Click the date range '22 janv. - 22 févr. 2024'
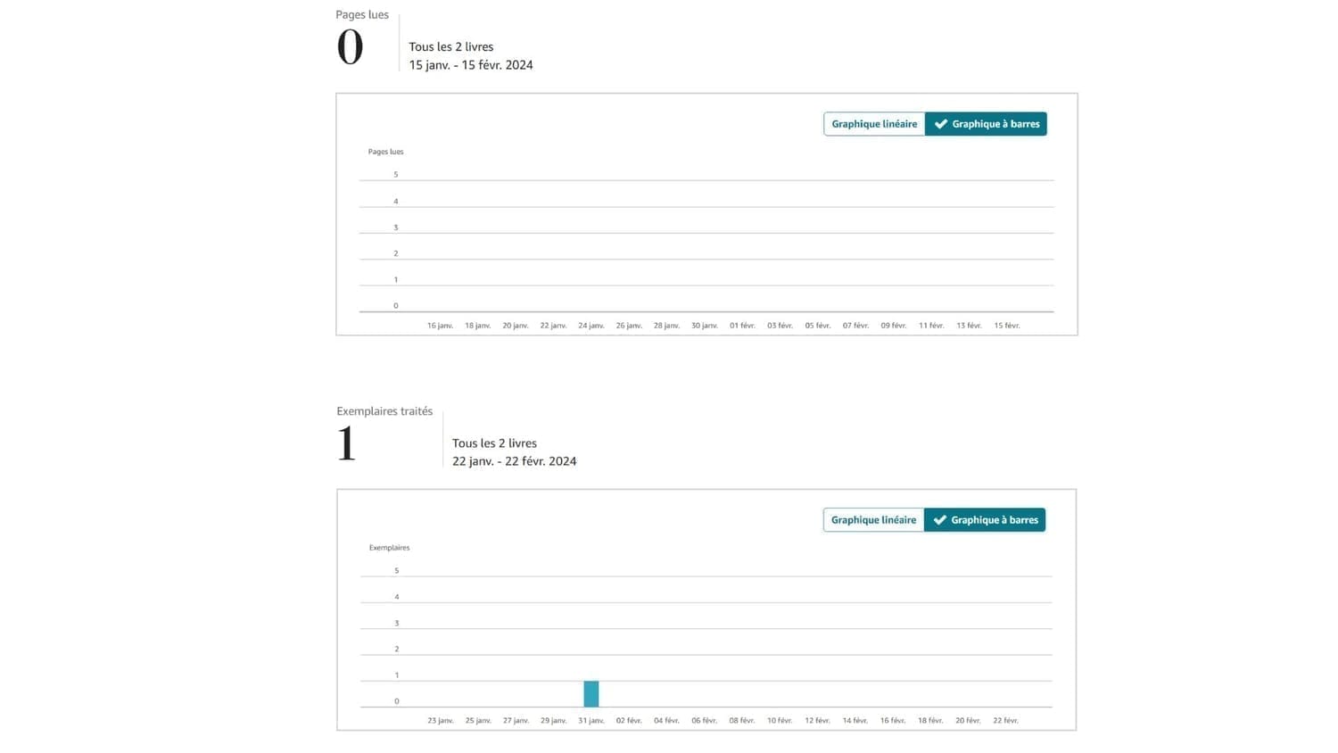This screenshot has height=753, width=1338. (x=514, y=461)
